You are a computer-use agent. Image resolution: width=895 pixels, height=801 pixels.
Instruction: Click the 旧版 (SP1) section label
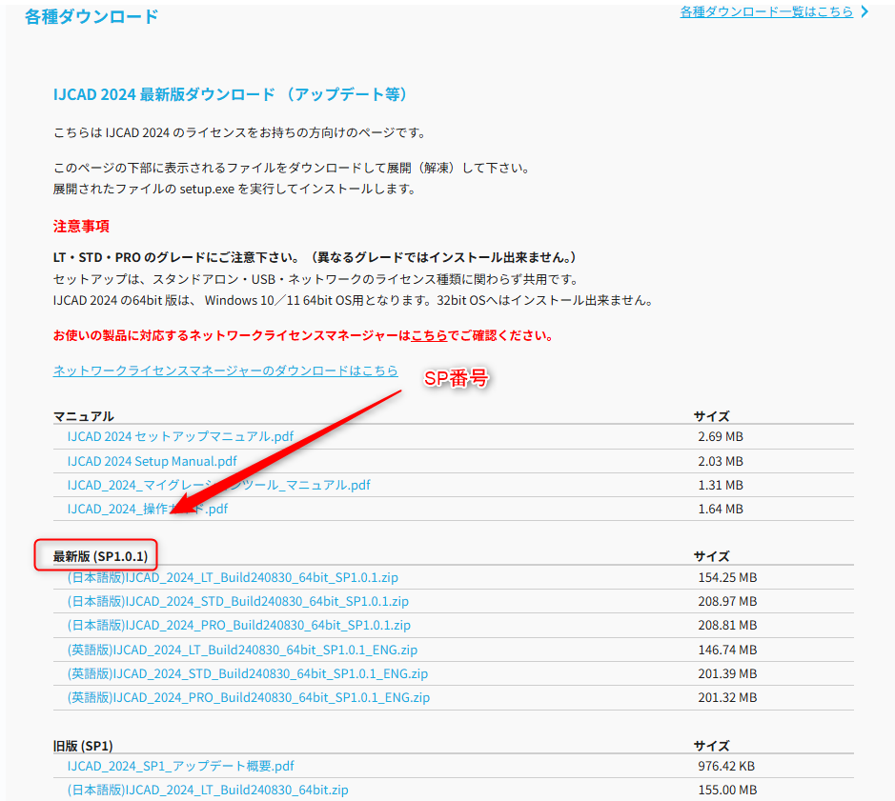(x=83, y=746)
